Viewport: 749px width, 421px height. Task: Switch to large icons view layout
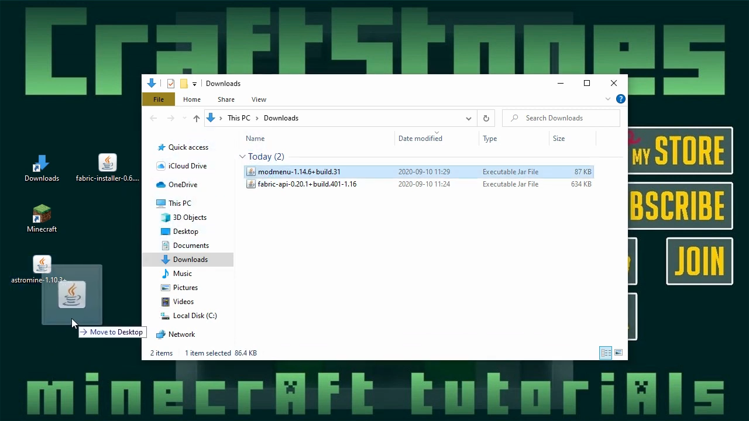tap(619, 353)
